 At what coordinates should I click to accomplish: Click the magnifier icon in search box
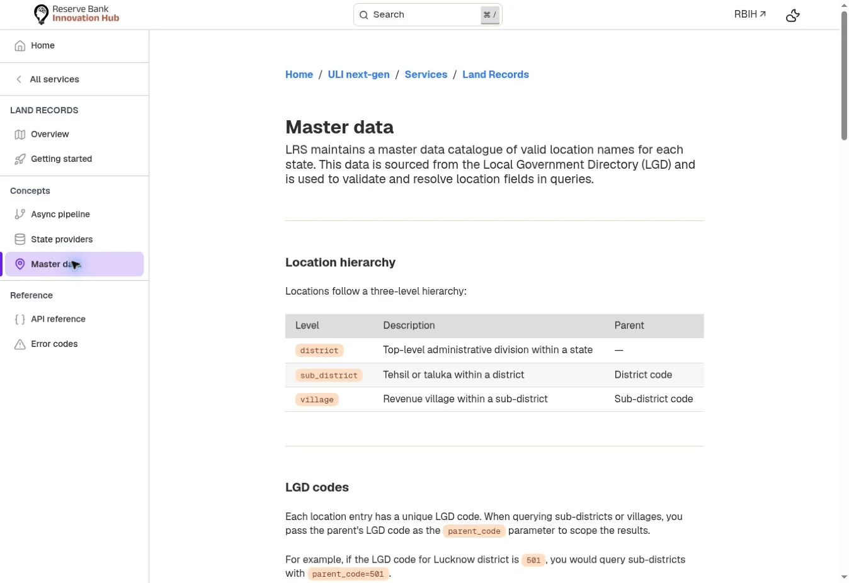click(x=364, y=15)
